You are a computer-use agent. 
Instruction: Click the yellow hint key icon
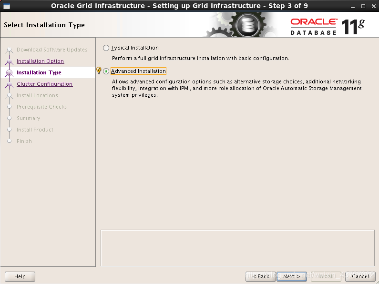tap(99, 70)
